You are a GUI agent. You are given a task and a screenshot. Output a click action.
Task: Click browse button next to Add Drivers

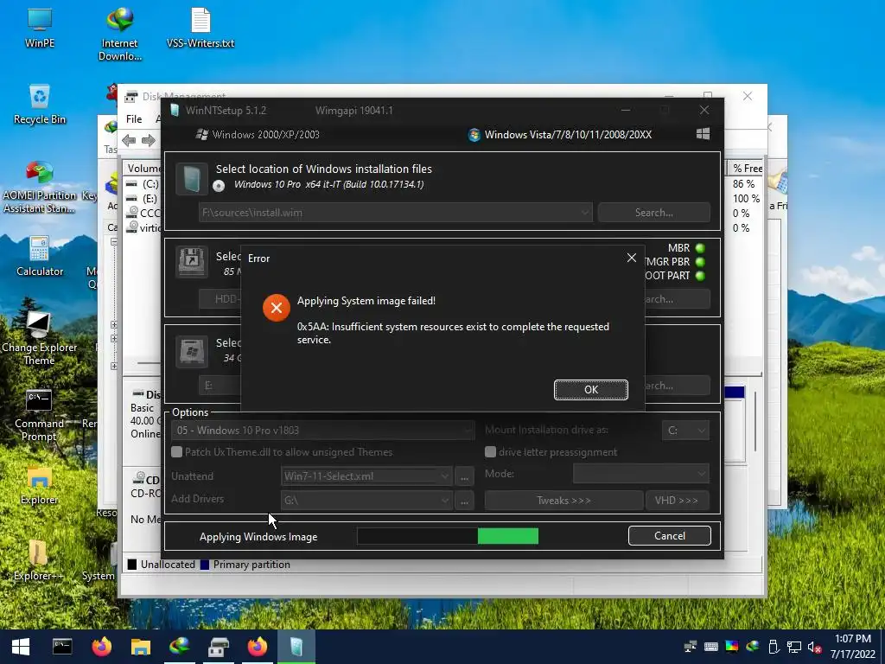(x=464, y=501)
